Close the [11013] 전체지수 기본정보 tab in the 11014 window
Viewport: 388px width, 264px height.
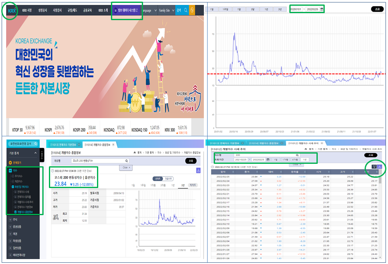79,145
